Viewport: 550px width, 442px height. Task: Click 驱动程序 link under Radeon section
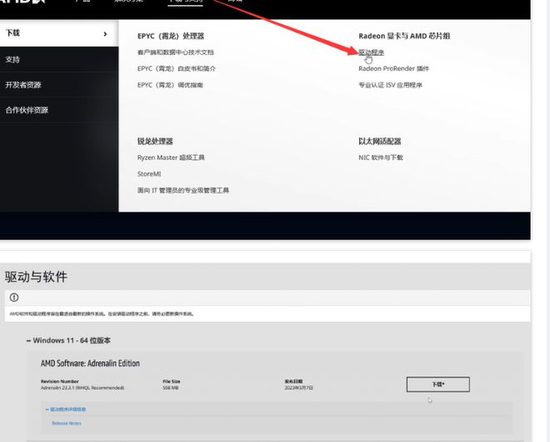tap(371, 53)
